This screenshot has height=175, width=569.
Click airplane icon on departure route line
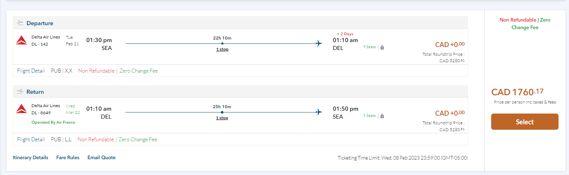319,43
